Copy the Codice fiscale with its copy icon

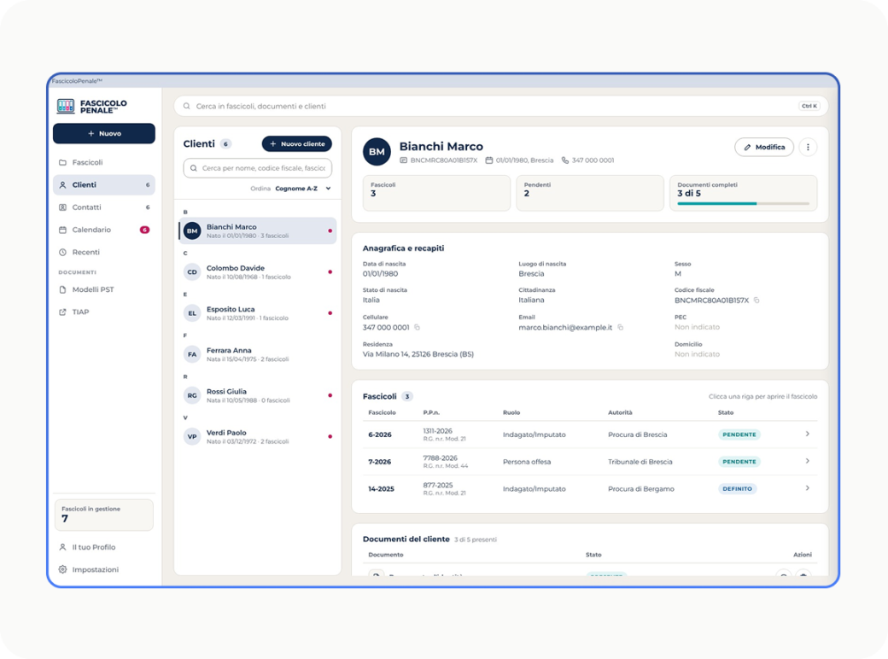(x=757, y=300)
